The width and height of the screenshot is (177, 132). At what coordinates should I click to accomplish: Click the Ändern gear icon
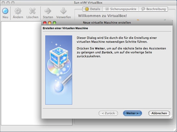tap(18, 11)
